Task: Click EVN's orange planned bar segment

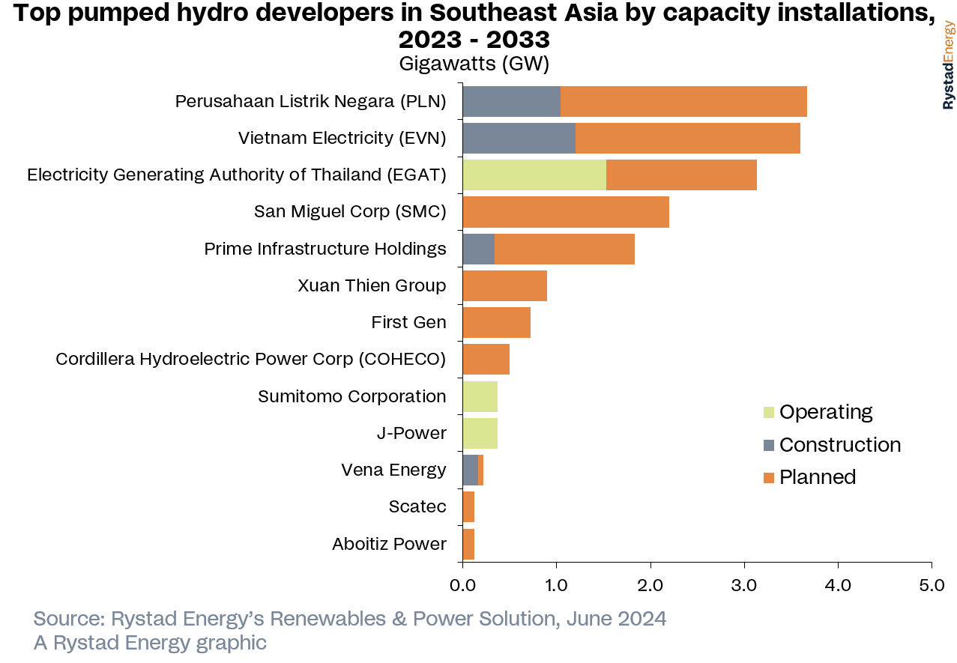Action: coord(688,138)
